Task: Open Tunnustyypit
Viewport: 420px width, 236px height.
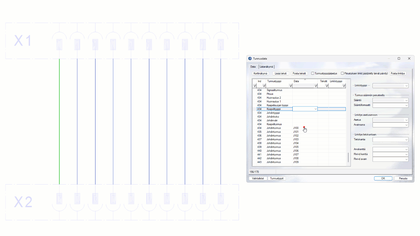Action: click(277, 178)
